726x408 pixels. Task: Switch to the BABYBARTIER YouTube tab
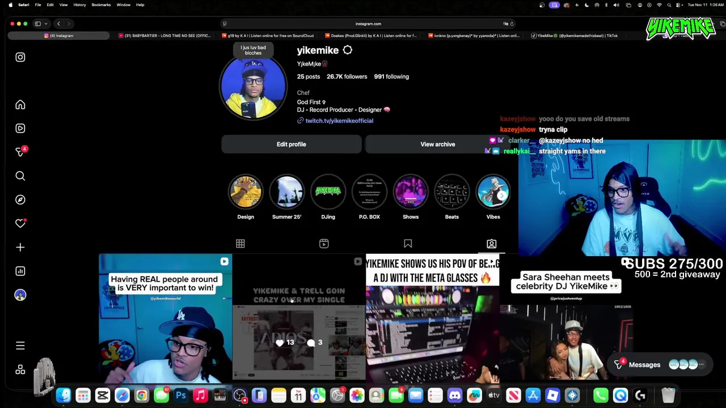tap(164, 36)
